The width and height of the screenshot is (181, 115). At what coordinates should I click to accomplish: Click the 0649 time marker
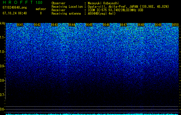[x=158, y=25]
